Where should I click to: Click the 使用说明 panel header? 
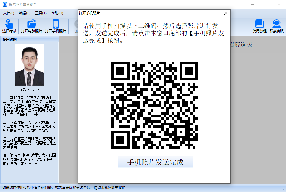tap(30, 39)
